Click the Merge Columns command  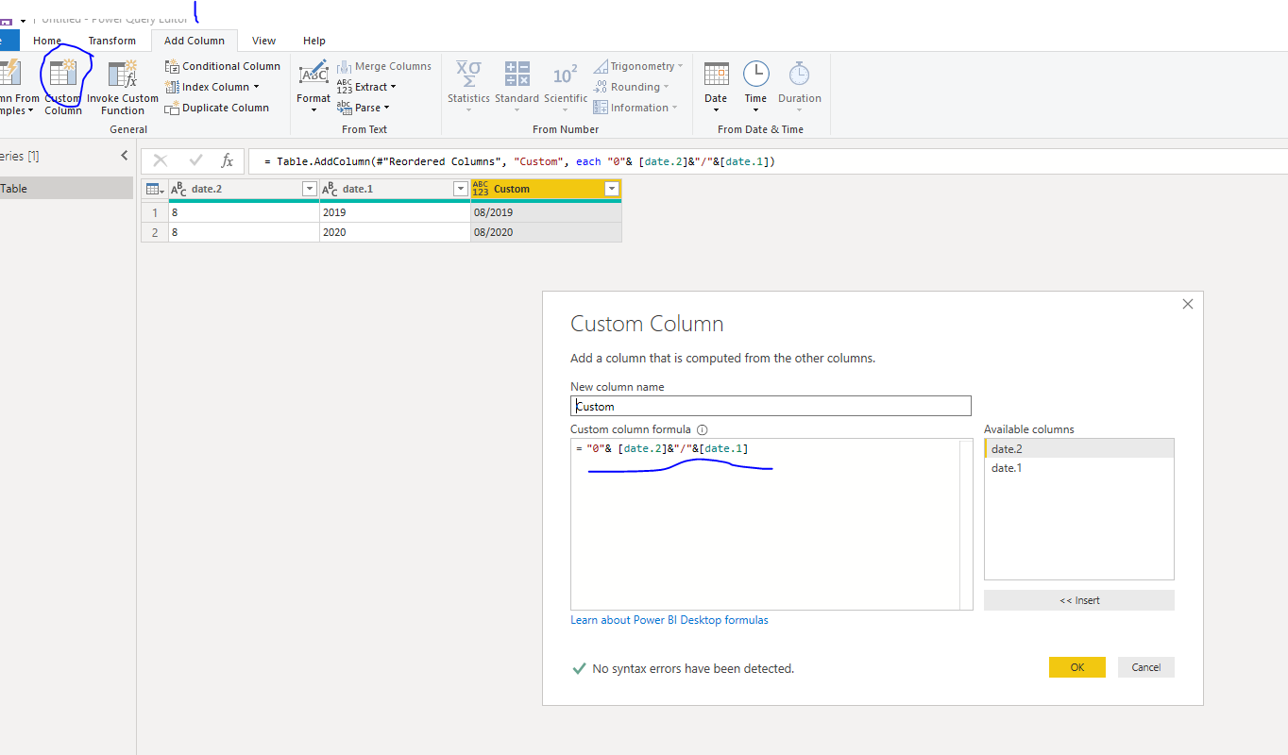click(384, 66)
